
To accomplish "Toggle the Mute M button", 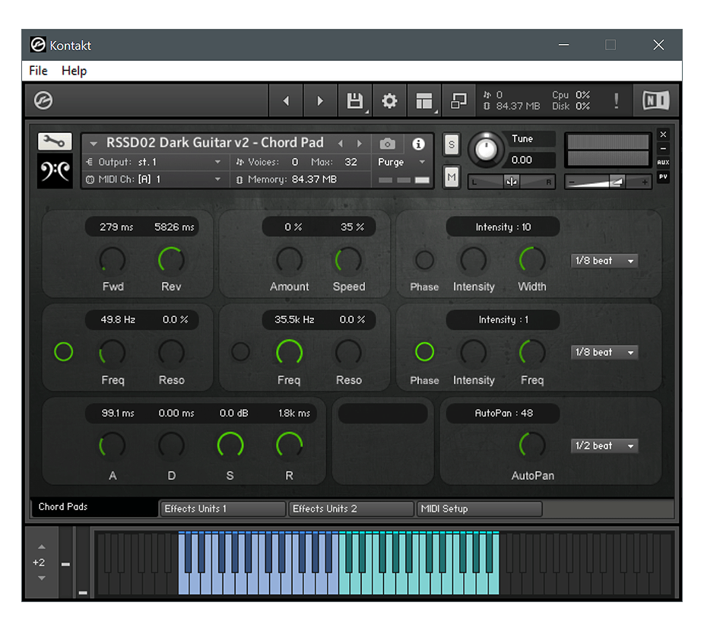I will pyautogui.click(x=452, y=177).
